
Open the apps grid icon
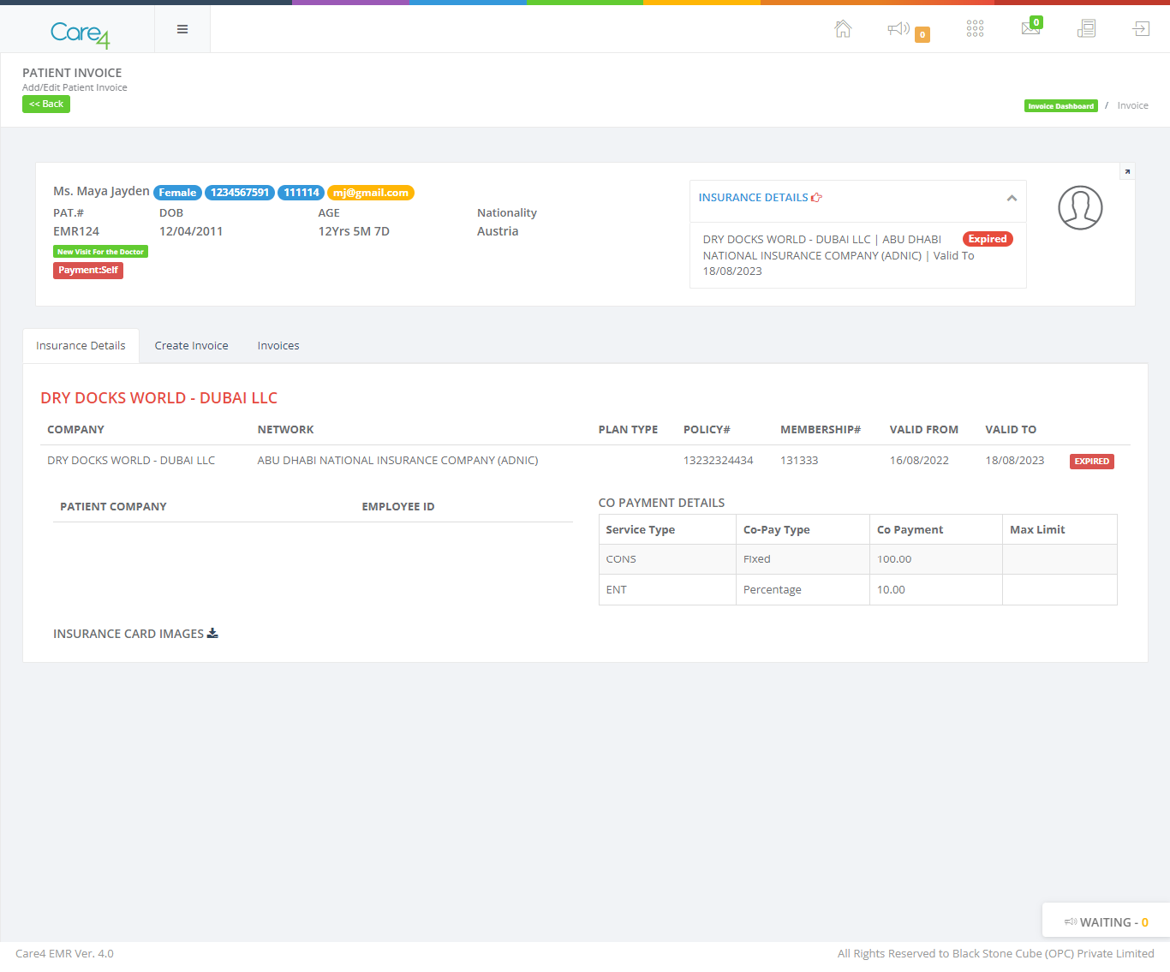click(975, 29)
